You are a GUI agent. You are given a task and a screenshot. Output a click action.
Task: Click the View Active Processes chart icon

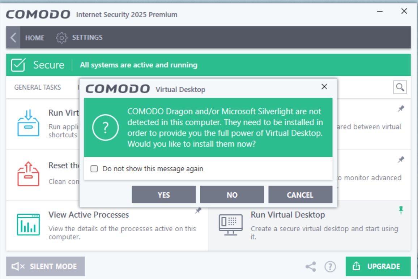tap(28, 225)
